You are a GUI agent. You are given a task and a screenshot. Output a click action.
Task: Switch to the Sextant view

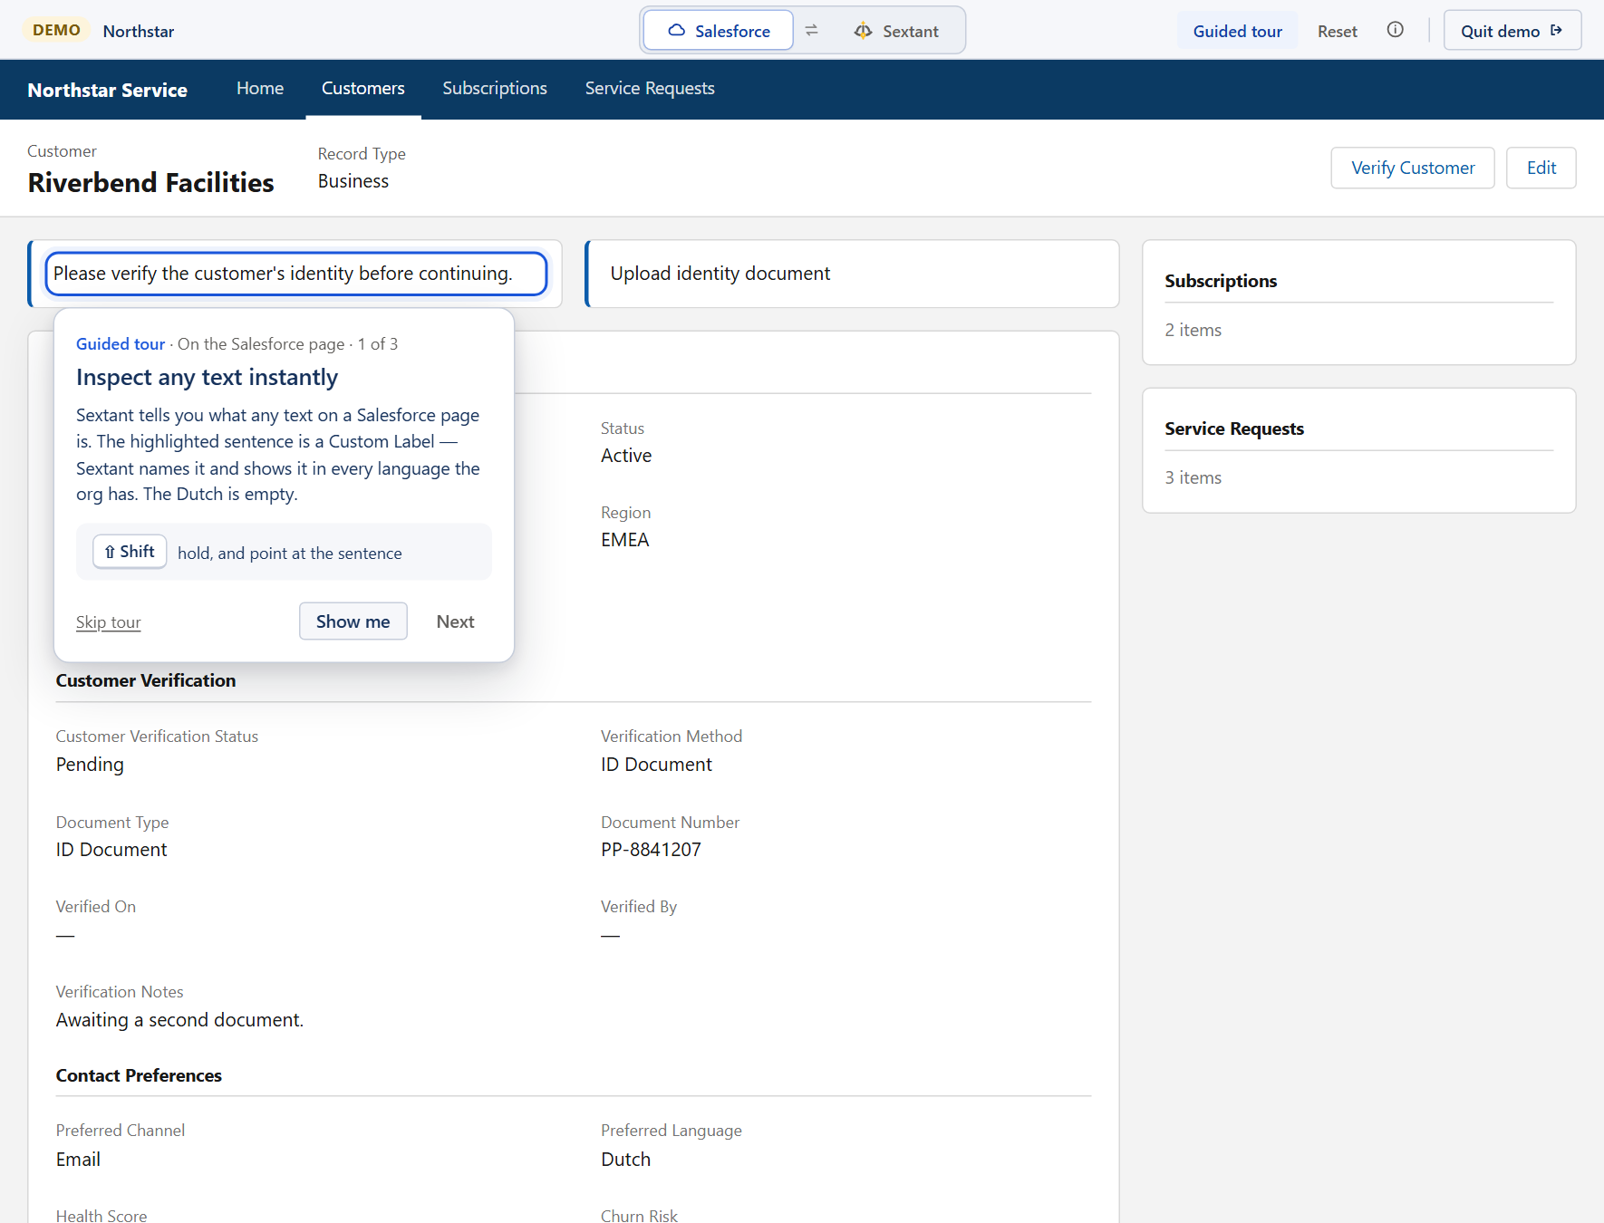[x=895, y=31]
